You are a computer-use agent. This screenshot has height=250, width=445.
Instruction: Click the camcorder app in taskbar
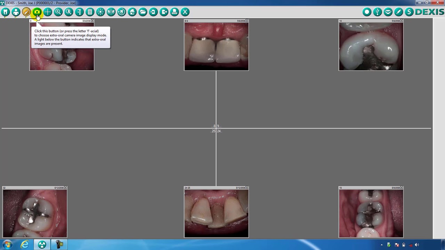pyautogui.click(x=59, y=244)
